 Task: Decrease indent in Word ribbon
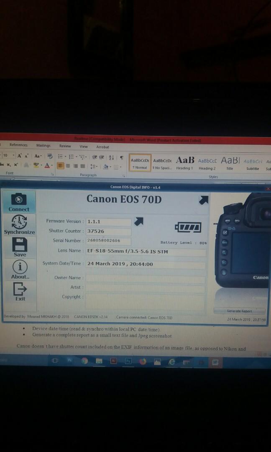point(95,157)
